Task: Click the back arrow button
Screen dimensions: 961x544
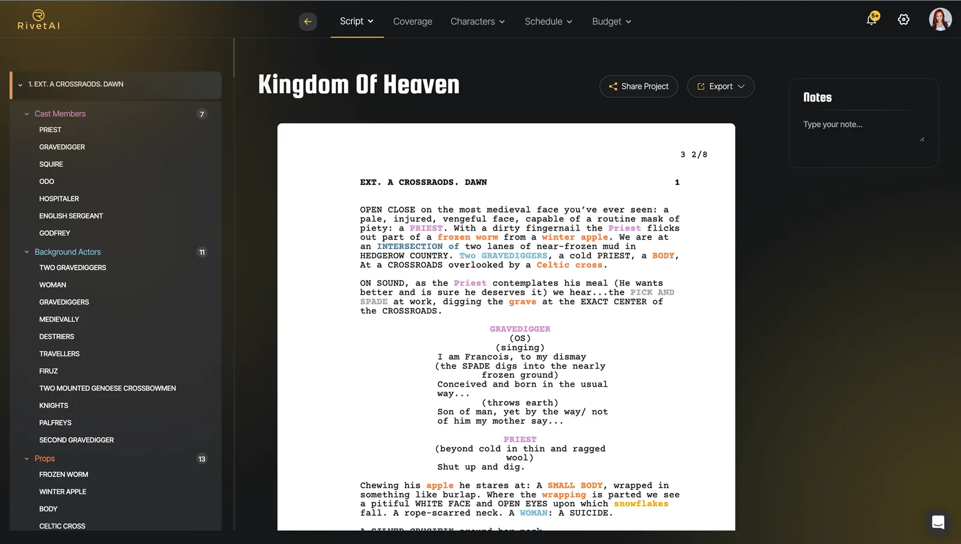Action: (308, 22)
